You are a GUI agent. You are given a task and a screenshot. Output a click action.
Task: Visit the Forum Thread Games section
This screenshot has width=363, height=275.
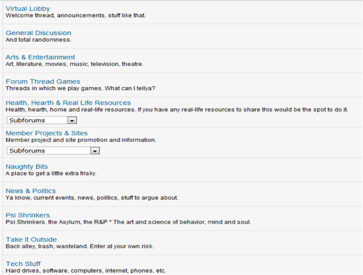coord(43,81)
